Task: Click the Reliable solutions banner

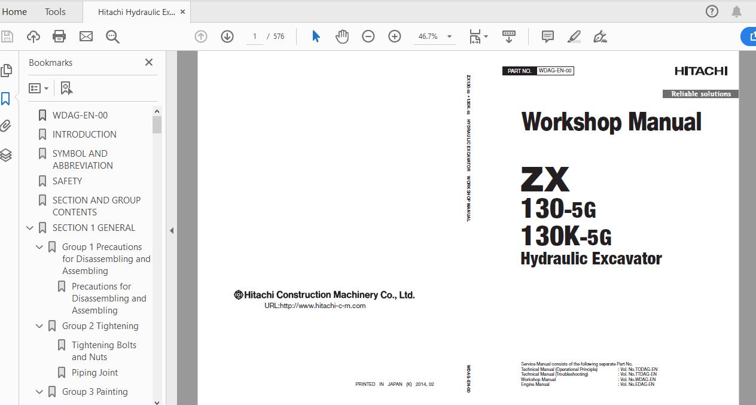Action: 700,94
